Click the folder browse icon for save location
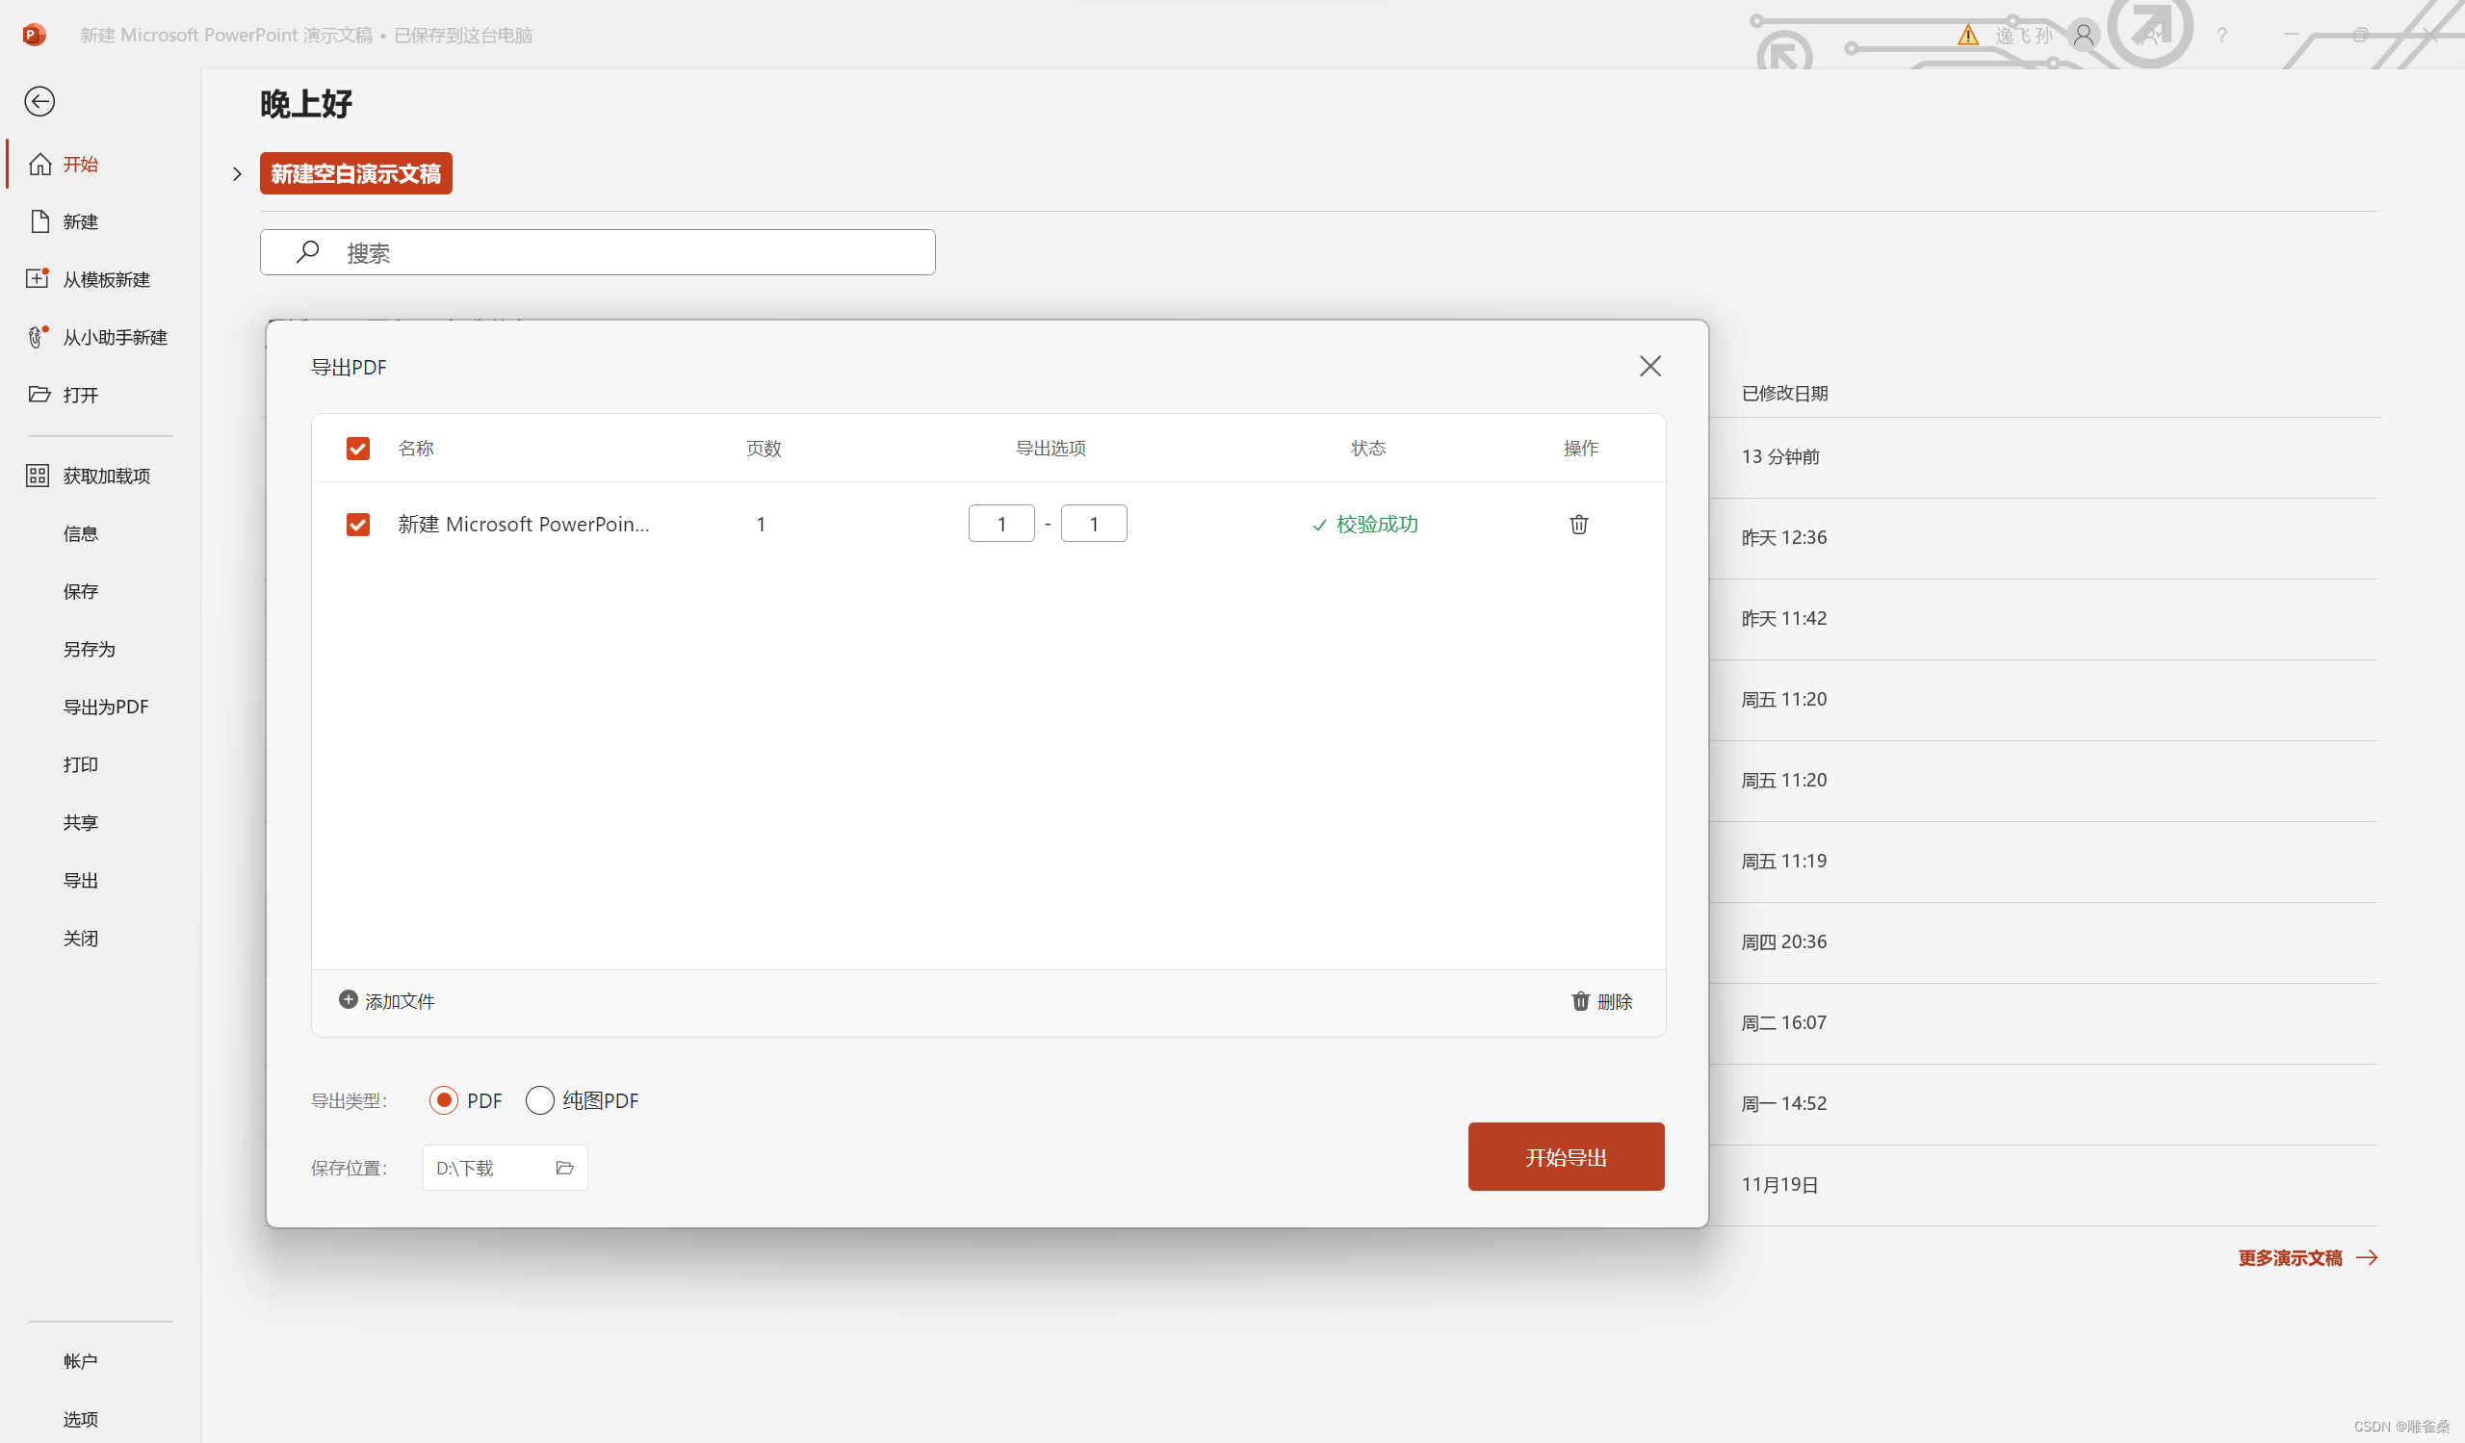2465x1443 pixels. 564,1168
